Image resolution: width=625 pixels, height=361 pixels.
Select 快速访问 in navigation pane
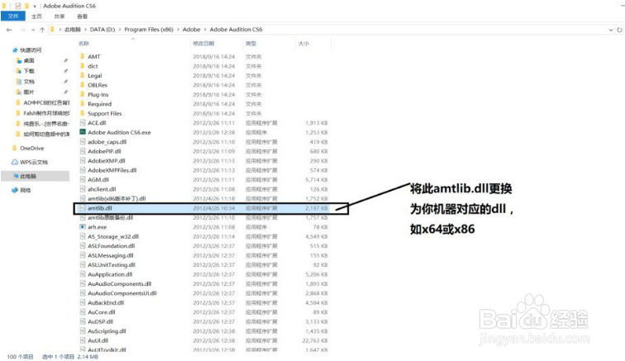click(31, 50)
